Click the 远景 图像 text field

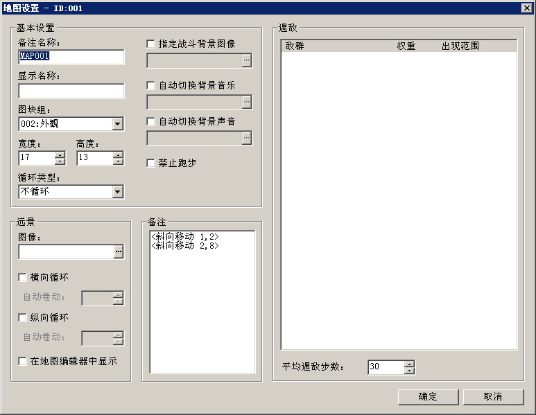[x=67, y=251]
